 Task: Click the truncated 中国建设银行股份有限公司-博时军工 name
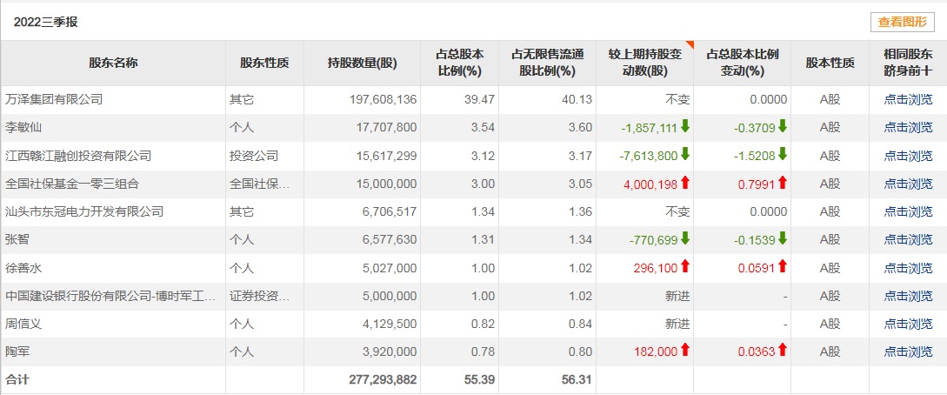pyautogui.click(x=110, y=296)
